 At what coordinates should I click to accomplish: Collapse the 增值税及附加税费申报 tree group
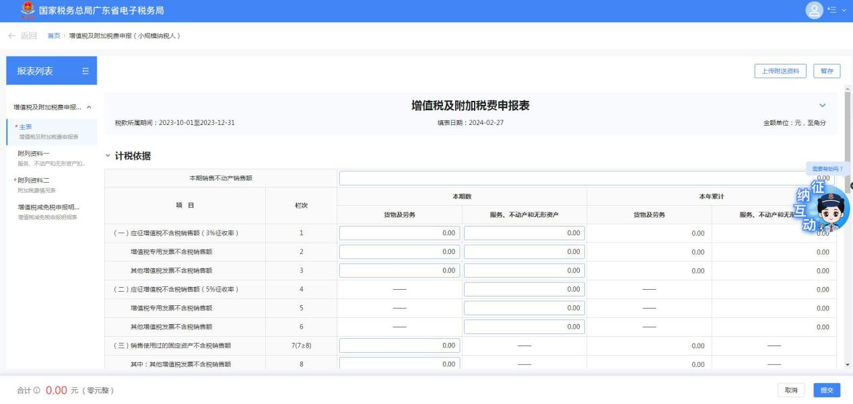point(90,107)
